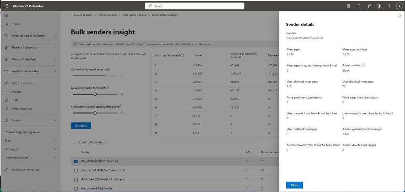Expand the System section chevron
The image size is (405, 192).
click(x=56, y=120)
